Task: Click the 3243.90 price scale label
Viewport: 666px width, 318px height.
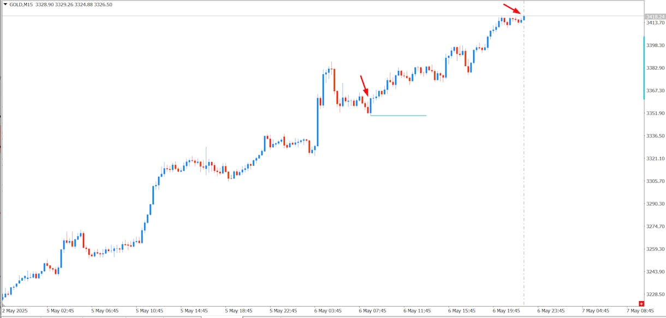Action: point(655,272)
